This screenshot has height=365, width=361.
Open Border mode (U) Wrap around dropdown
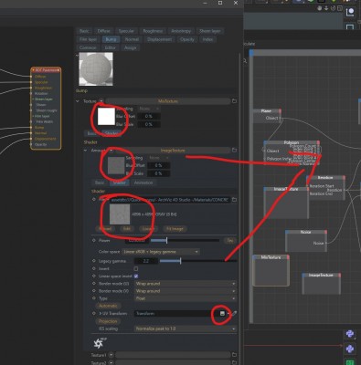(x=186, y=284)
